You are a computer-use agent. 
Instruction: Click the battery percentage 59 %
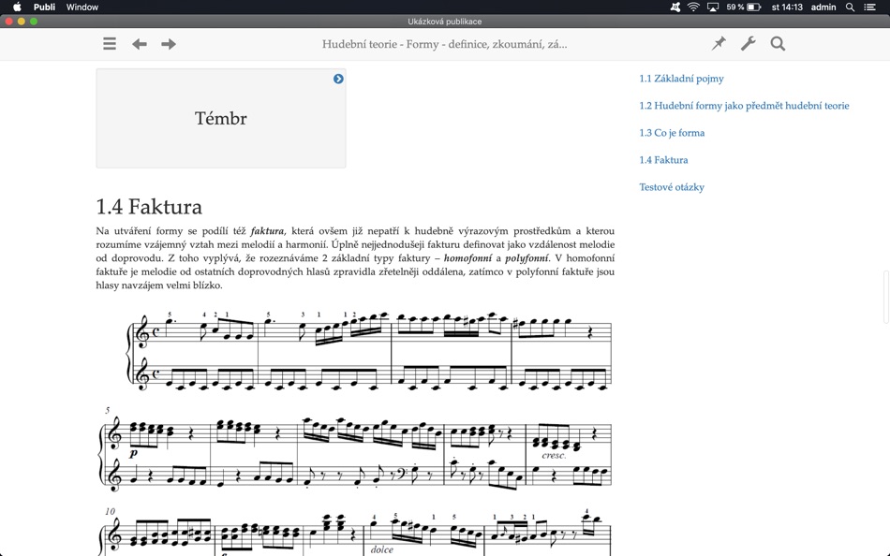click(x=735, y=7)
